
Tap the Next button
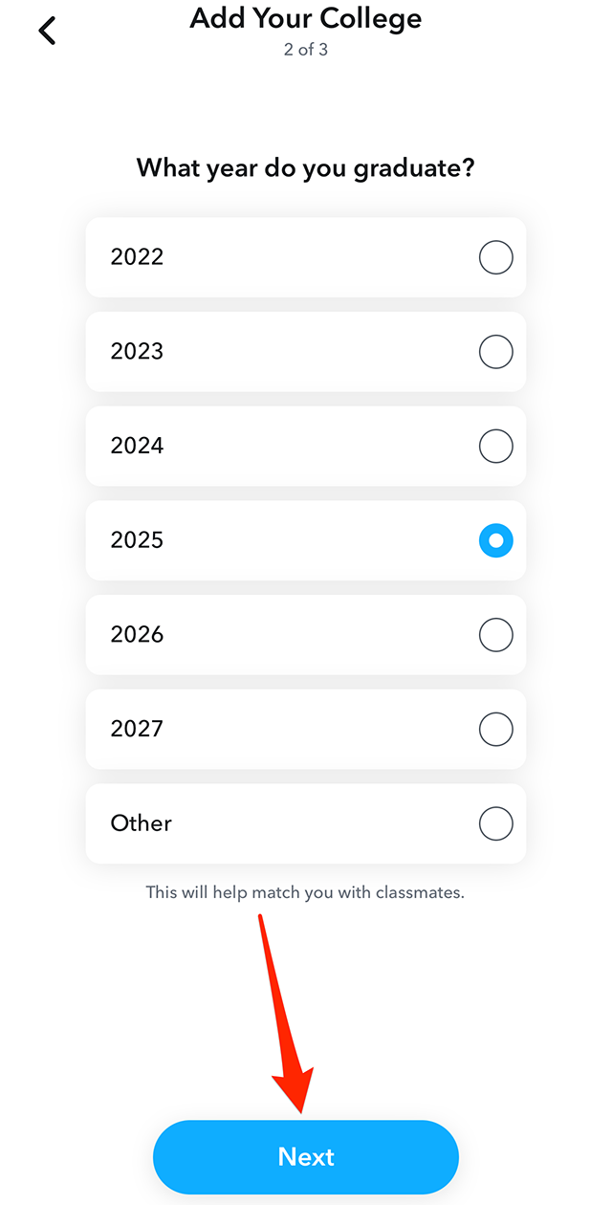coord(306,1156)
